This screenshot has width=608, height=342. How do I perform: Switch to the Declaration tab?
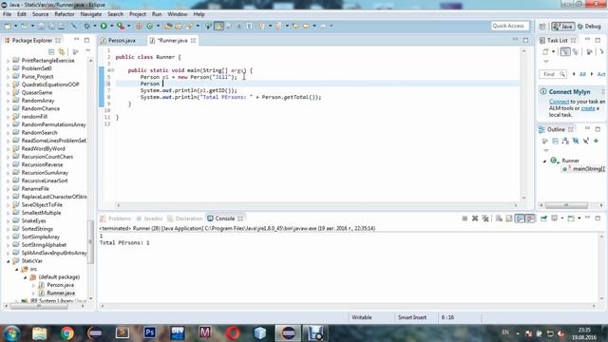185,218
